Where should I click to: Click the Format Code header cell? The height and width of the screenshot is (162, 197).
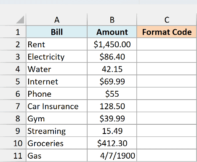tap(167, 32)
